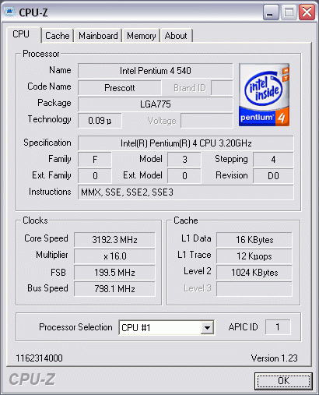Click the APIC ID value box
Viewport: 319px width, 395px height.
point(278,327)
